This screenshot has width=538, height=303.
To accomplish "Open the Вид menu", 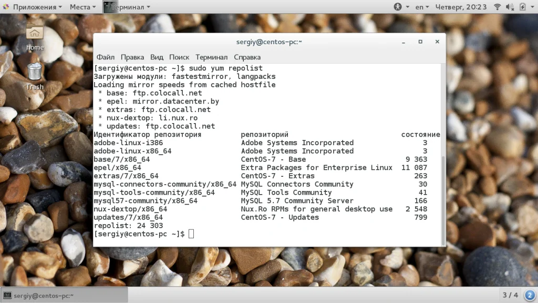I will click(157, 57).
